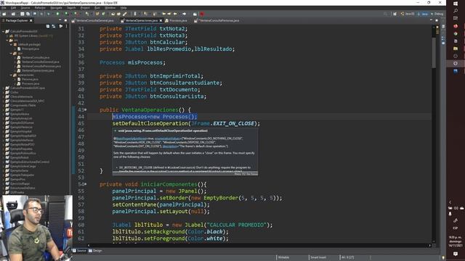Collapse the src folder node
Viewport: 465px width, 261px height.
coord(7,41)
